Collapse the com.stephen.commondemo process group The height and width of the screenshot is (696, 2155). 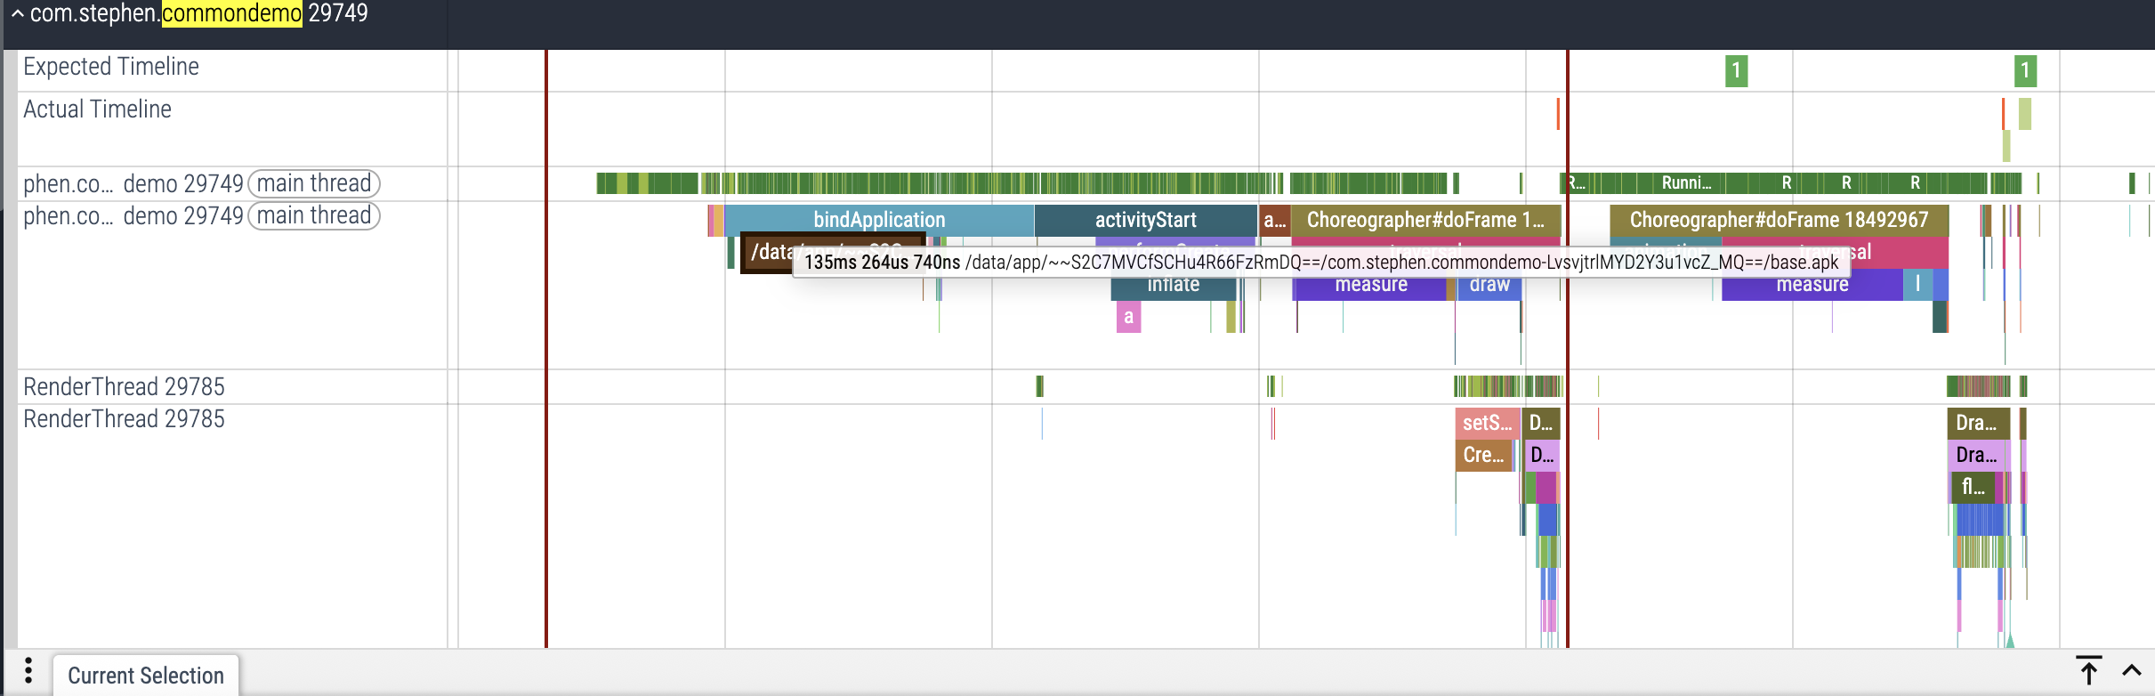click(x=17, y=14)
